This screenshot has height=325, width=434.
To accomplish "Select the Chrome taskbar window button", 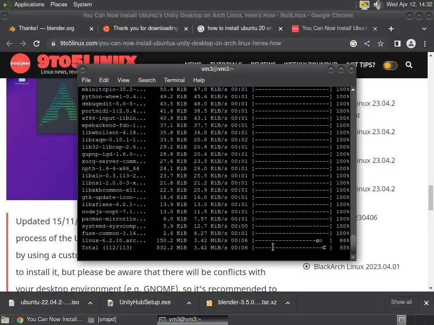I will 50,319.
